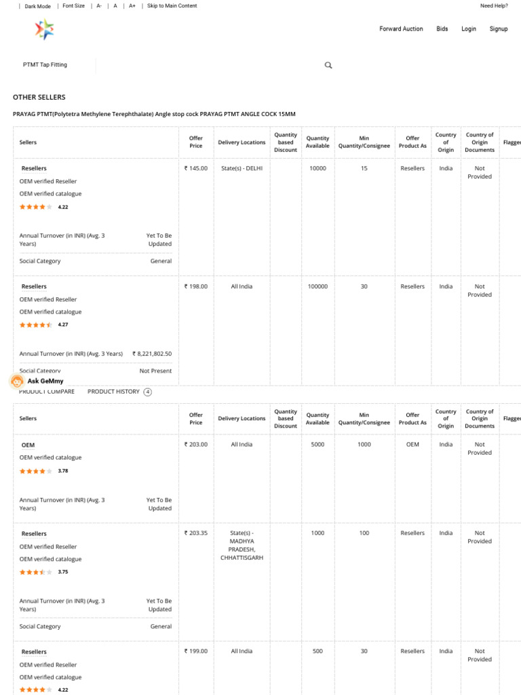Click the GeM star logo

coord(44,29)
